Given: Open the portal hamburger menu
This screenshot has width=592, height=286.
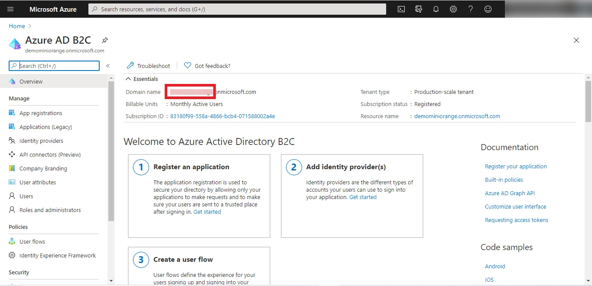Looking at the screenshot, I should (x=10, y=9).
